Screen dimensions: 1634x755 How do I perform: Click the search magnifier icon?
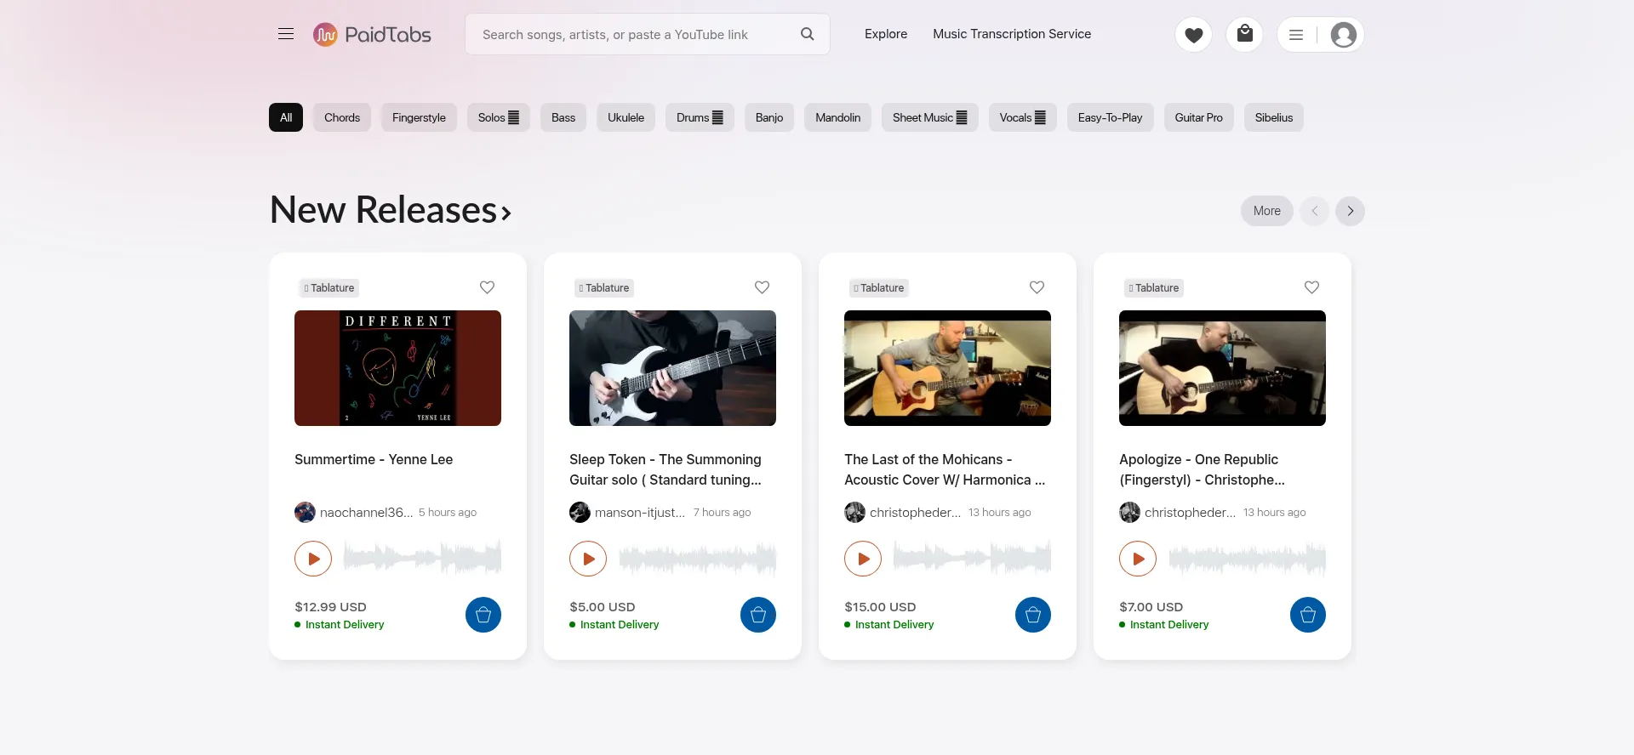click(807, 34)
